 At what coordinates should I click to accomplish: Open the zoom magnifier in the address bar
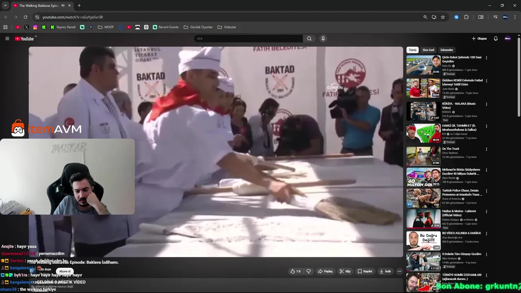pos(425,17)
